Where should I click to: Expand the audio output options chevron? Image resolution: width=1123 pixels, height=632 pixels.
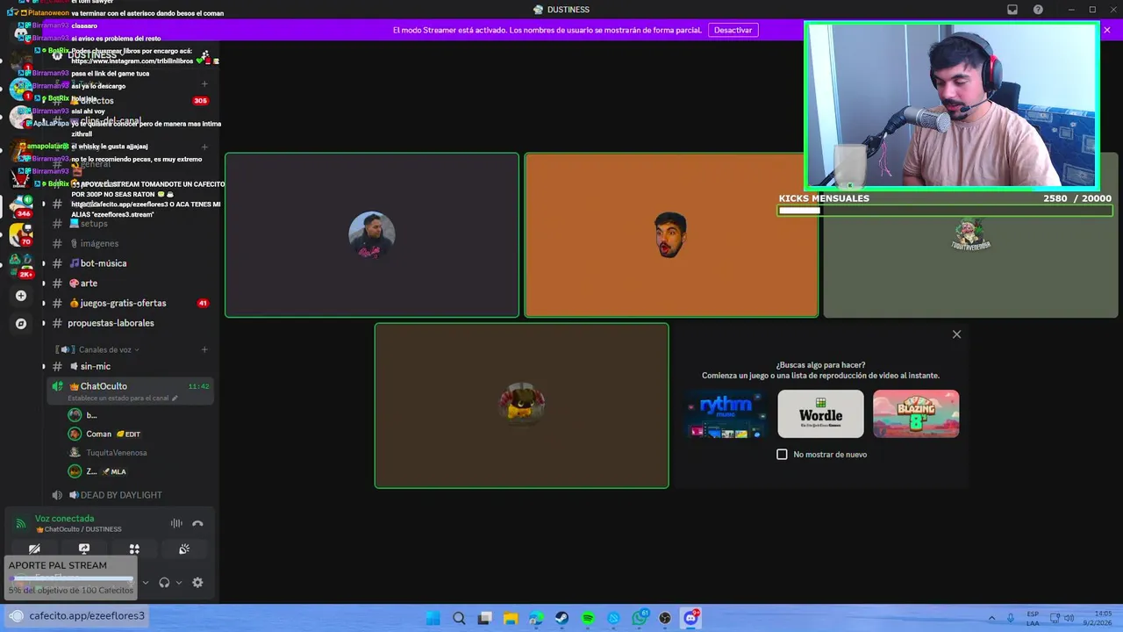[179, 582]
